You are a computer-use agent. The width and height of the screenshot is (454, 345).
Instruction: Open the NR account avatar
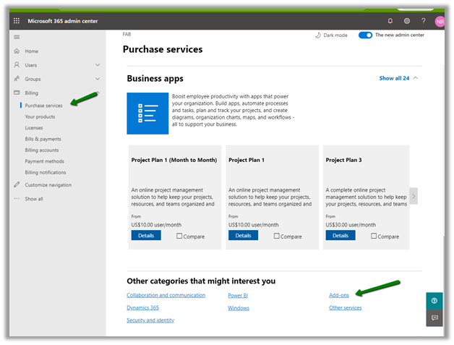click(x=440, y=22)
